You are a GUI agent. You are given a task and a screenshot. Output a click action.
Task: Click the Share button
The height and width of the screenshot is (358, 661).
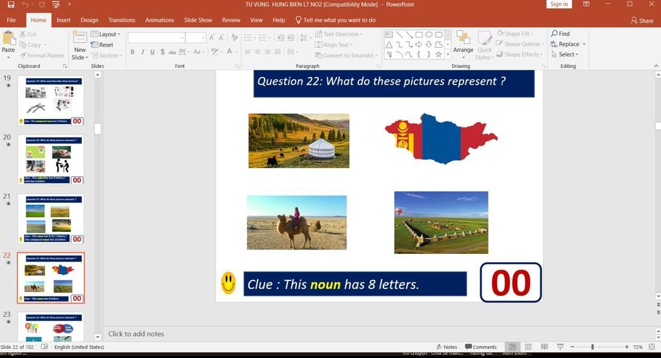[x=642, y=20]
